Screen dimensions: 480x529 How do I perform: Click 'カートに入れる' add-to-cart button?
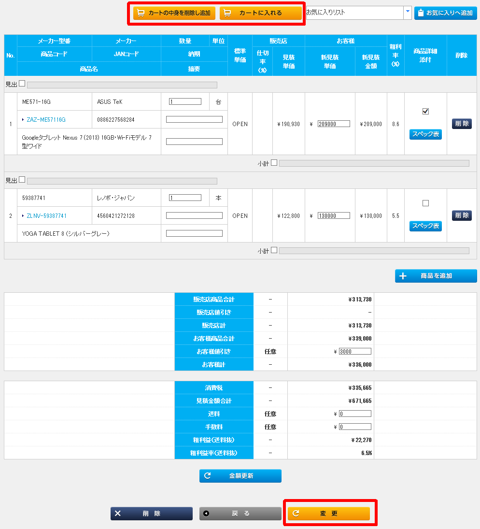coord(260,13)
